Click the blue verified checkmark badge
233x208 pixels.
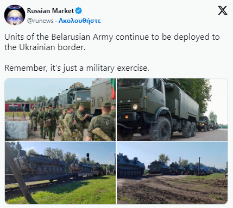pyautogui.click(x=78, y=11)
